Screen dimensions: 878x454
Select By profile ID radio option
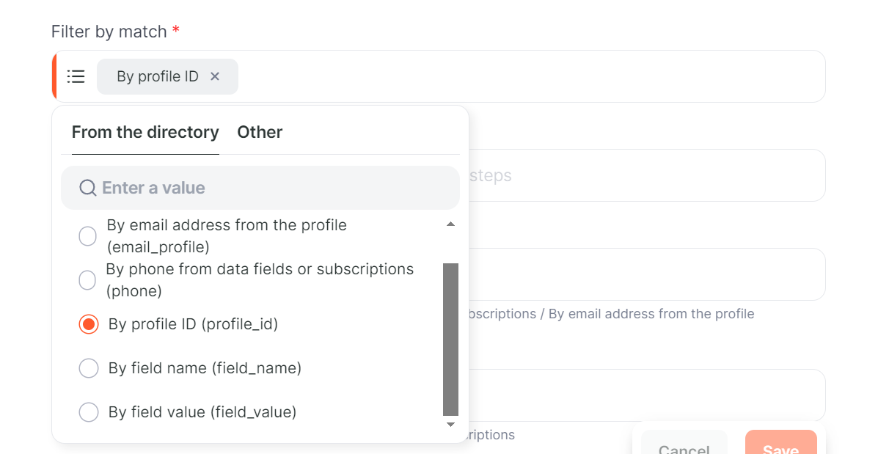pyautogui.click(x=89, y=324)
